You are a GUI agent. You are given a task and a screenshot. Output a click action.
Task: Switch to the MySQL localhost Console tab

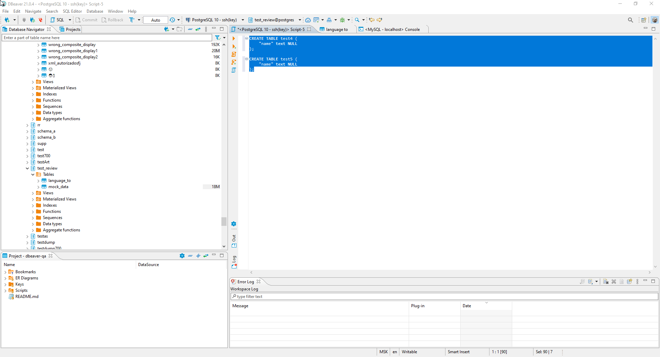pos(392,29)
